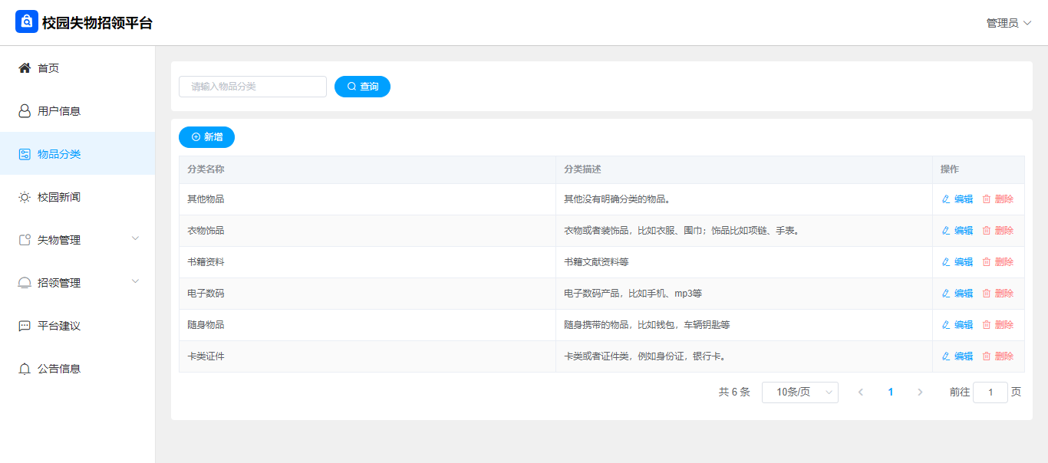Screen dimensions: 1048x463
Task: Click the 新增 add button
Action: (x=206, y=137)
